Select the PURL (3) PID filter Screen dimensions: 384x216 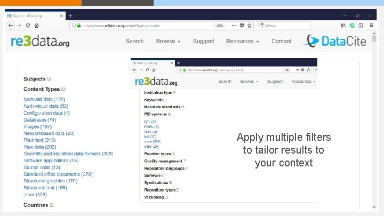pyautogui.click(x=151, y=127)
